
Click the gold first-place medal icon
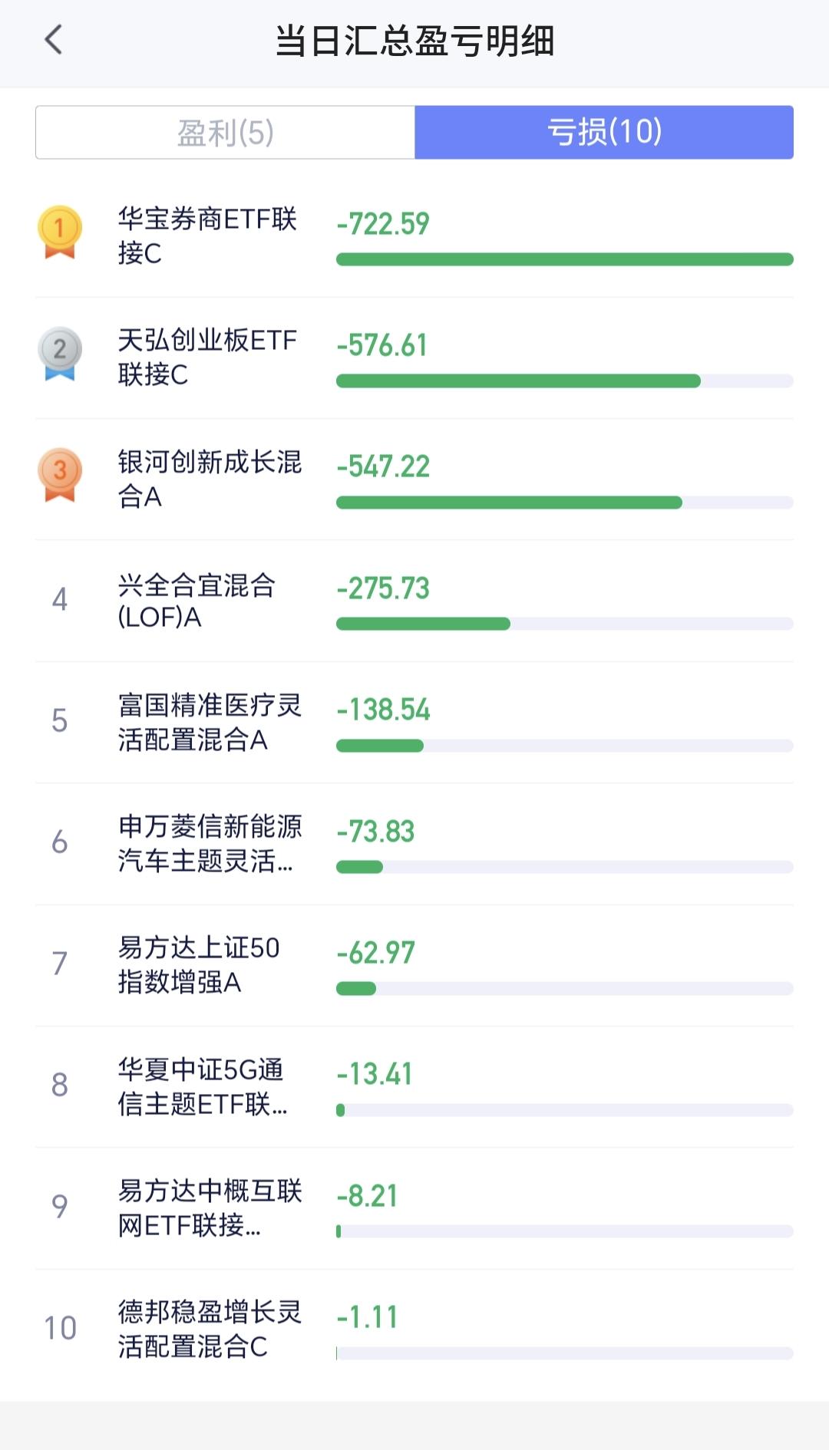60,232
